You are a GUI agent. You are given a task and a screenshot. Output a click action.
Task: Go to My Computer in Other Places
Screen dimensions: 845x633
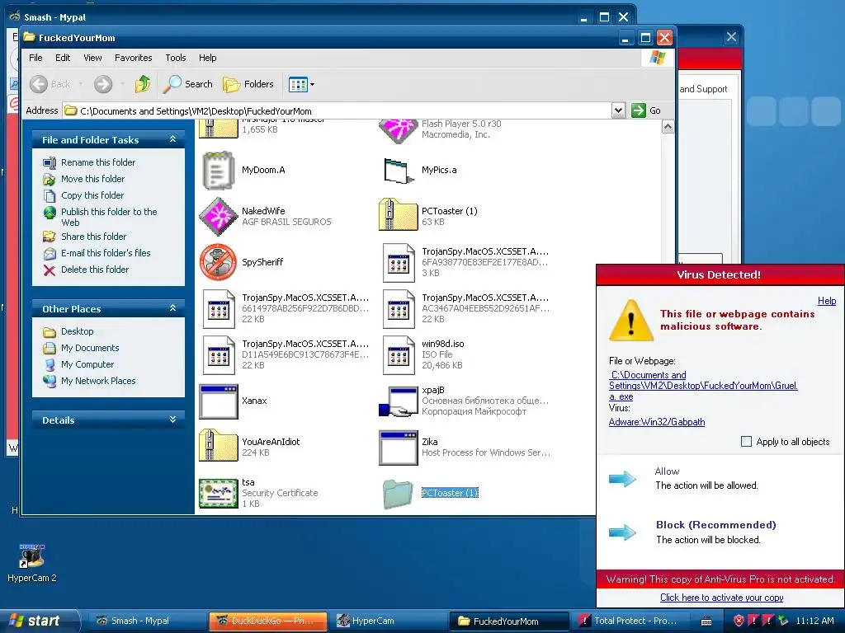pos(87,364)
